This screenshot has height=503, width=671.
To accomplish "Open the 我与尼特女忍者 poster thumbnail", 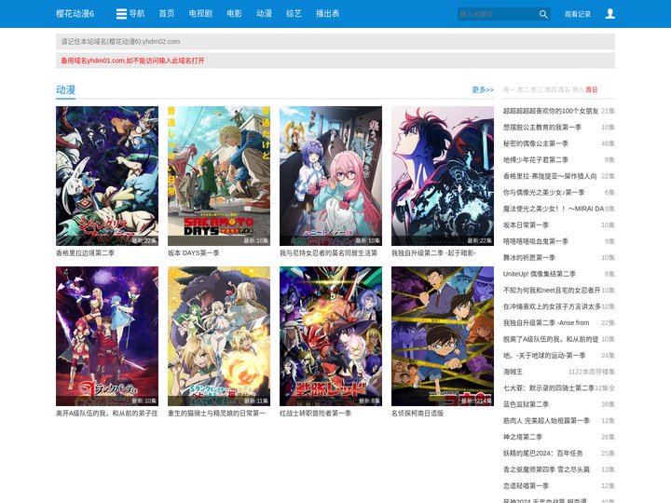I will coord(331,176).
